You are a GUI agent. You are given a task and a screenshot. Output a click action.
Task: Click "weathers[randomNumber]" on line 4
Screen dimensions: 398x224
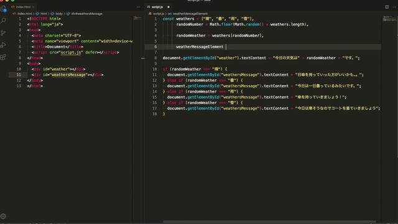(x=236, y=35)
